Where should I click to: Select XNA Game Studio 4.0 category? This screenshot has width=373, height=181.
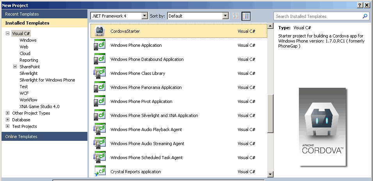point(39,106)
